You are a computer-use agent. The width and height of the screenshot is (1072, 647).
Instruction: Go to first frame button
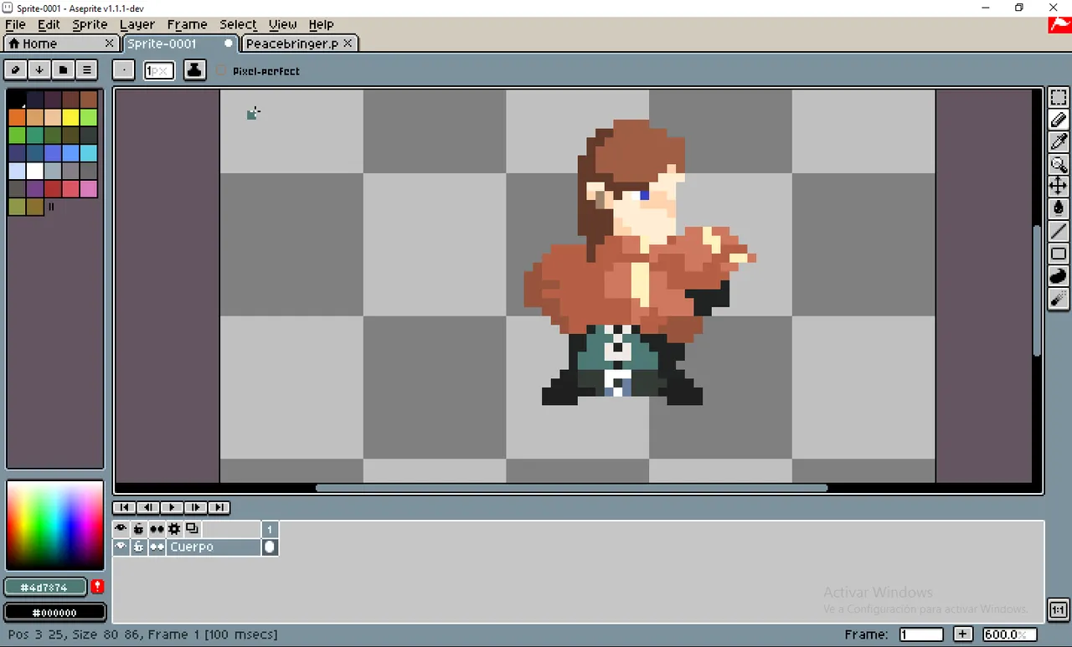click(x=124, y=507)
